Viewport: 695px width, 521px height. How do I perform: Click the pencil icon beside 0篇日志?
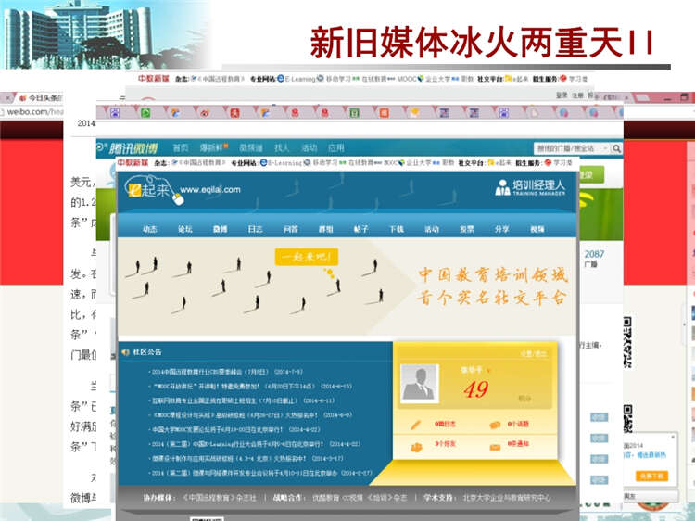point(416,425)
